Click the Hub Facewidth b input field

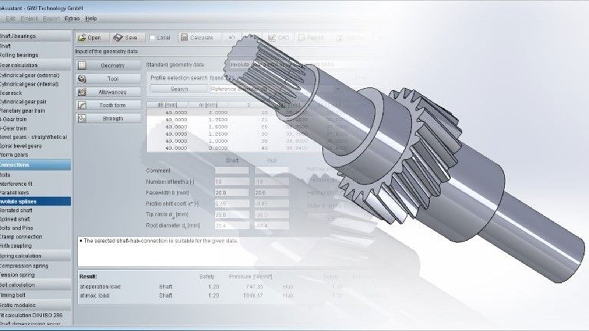click(x=272, y=192)
